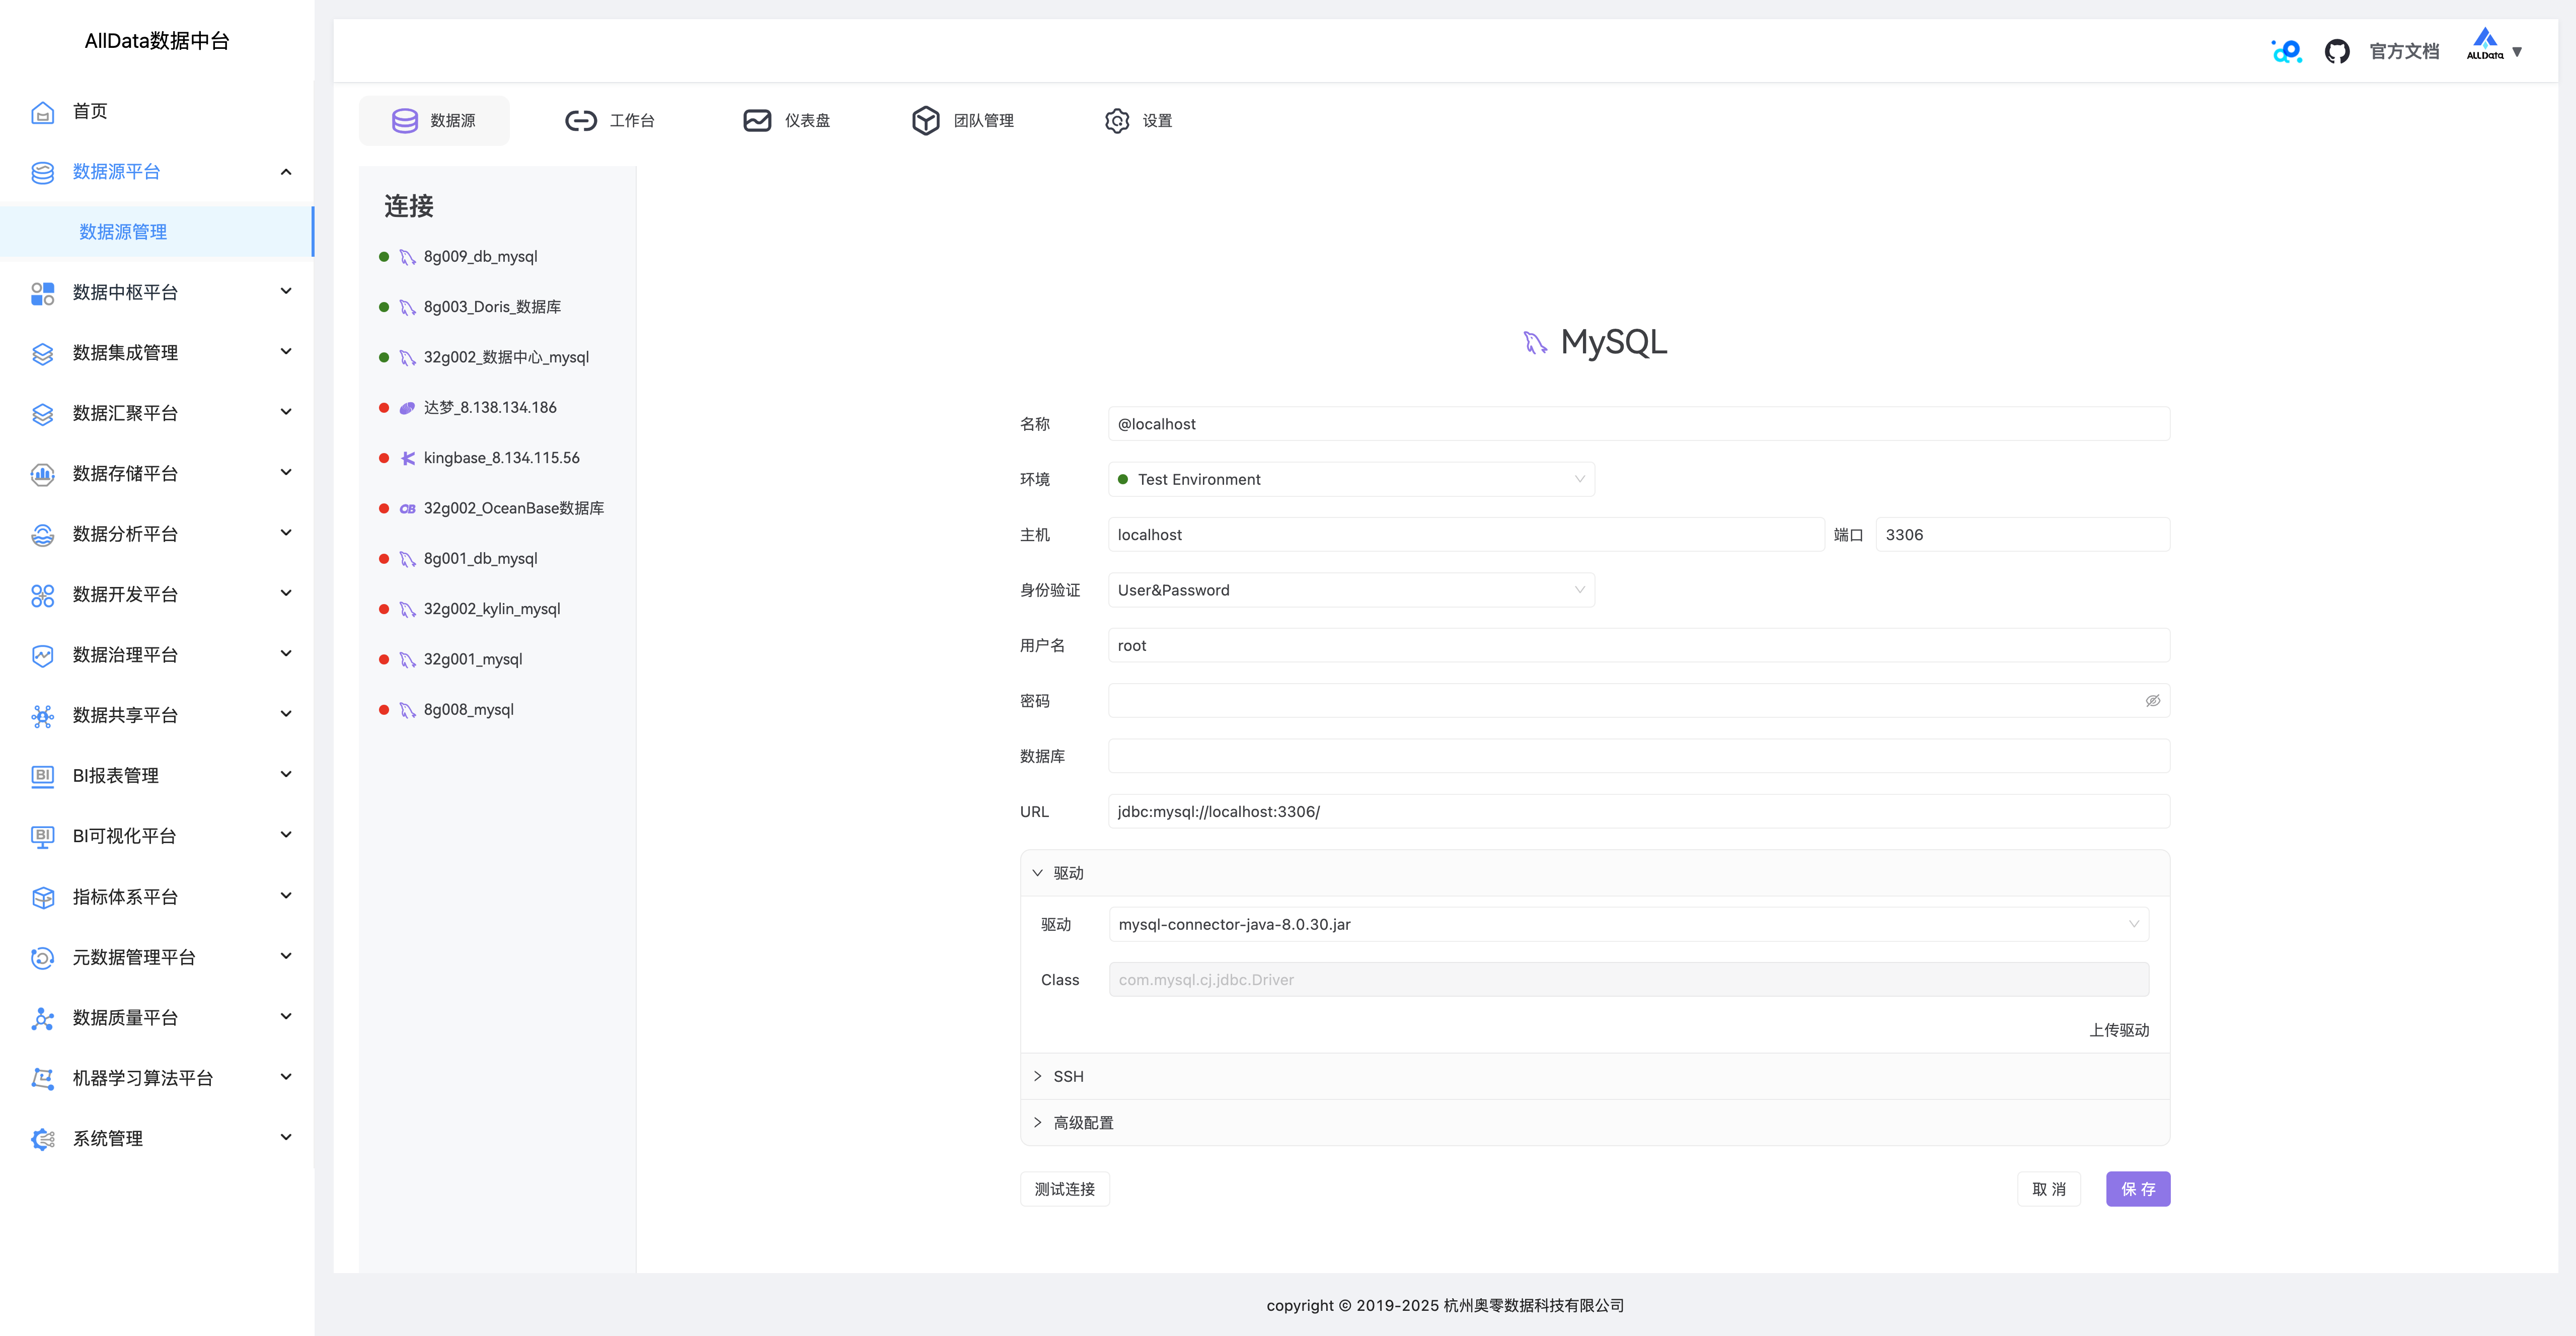Switch to the 团队管理 tab
Viewport: 2576px width, 1336px height.
[x=962, y=121]
